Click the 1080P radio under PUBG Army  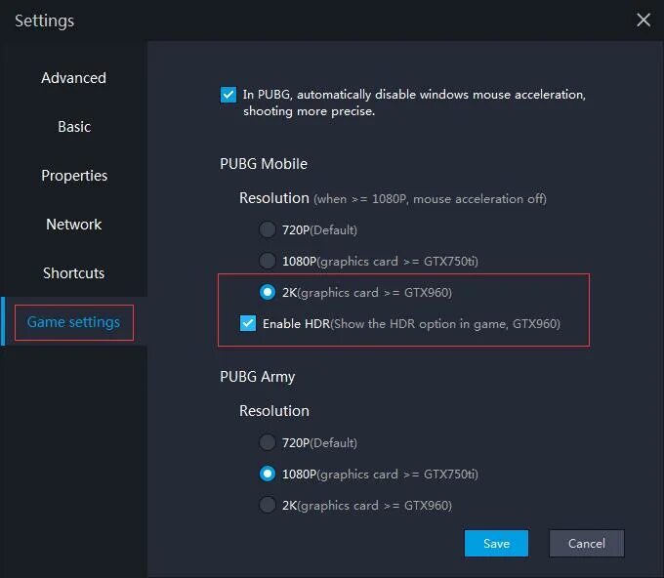pos(267,474)
